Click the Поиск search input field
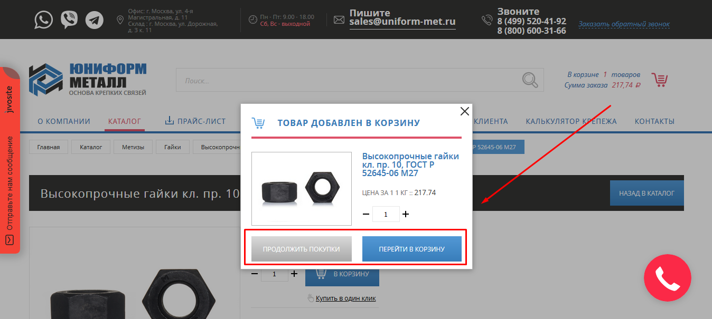 pos(349,80)
